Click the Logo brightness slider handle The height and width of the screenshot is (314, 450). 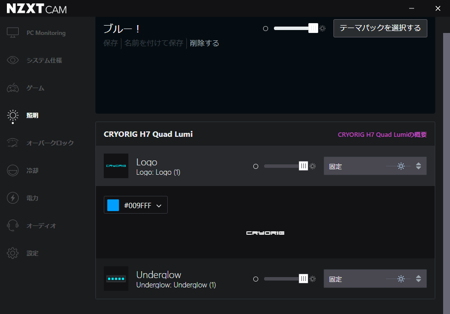pyautogui.click(x=303, y=166)
